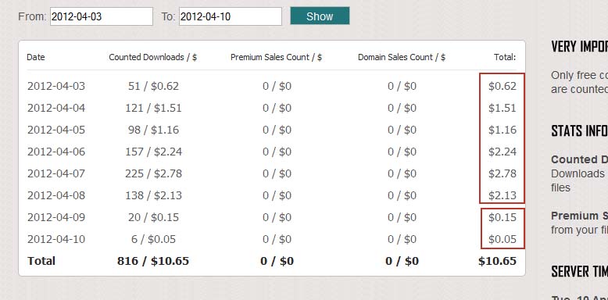Select the Date column header
608x300 pixels.
pos(36,57)
